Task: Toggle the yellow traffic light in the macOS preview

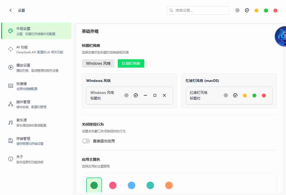Action: [245, 95]
